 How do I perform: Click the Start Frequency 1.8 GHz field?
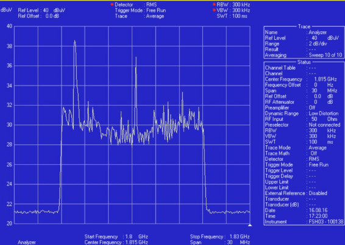click(116, 236)
